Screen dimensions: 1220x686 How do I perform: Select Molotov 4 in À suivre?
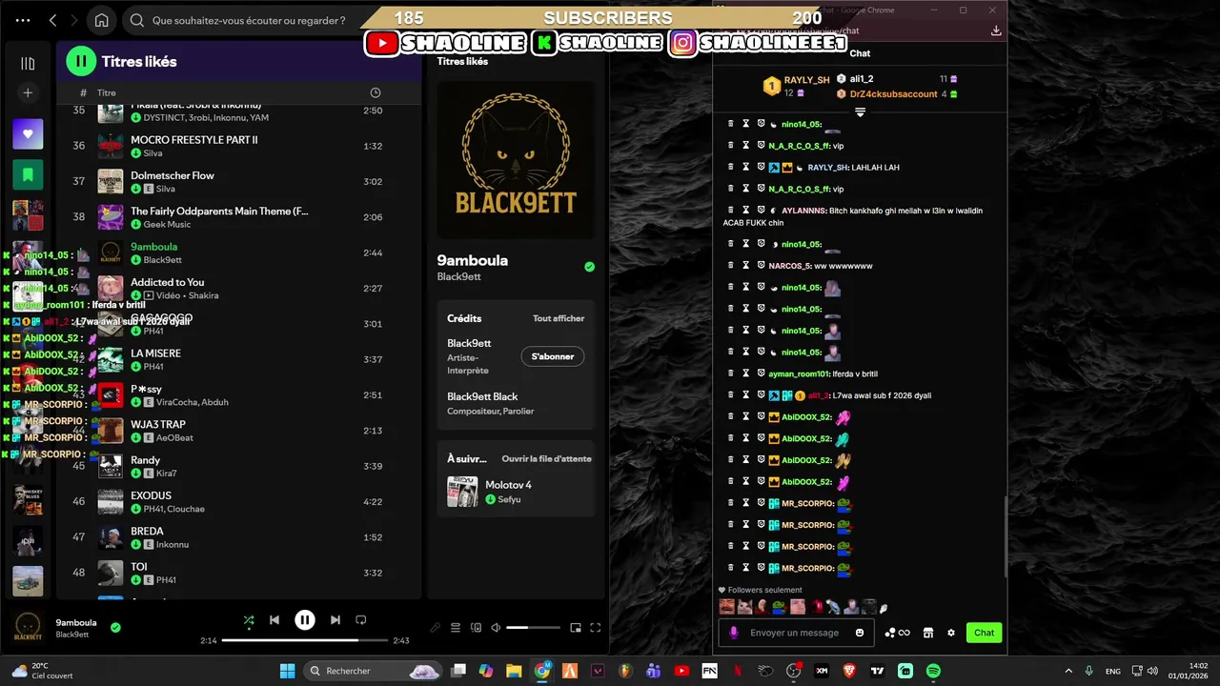pyautogui.click(x=516, y=492)
